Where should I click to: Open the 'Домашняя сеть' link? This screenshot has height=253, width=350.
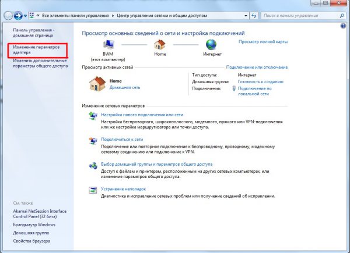point(125,87)
